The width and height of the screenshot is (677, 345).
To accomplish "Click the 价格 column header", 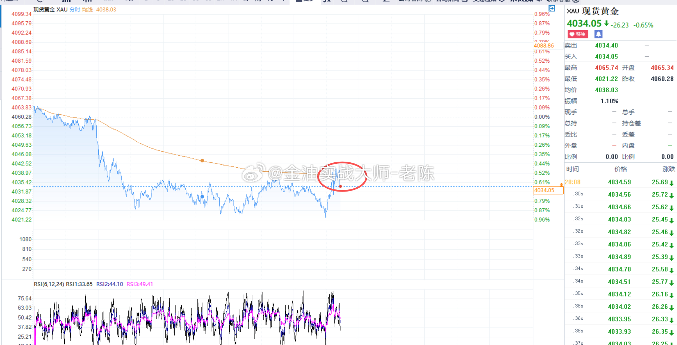I will 621,169.
